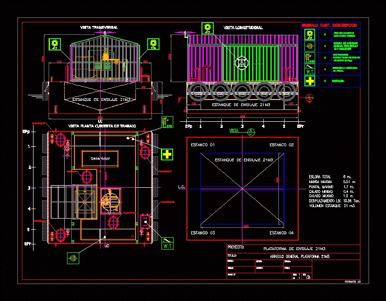Click the DESCRIPCION header in the legend table
Image resolution: width=386 pixels, height=301 pixels.
click(345, 25)
